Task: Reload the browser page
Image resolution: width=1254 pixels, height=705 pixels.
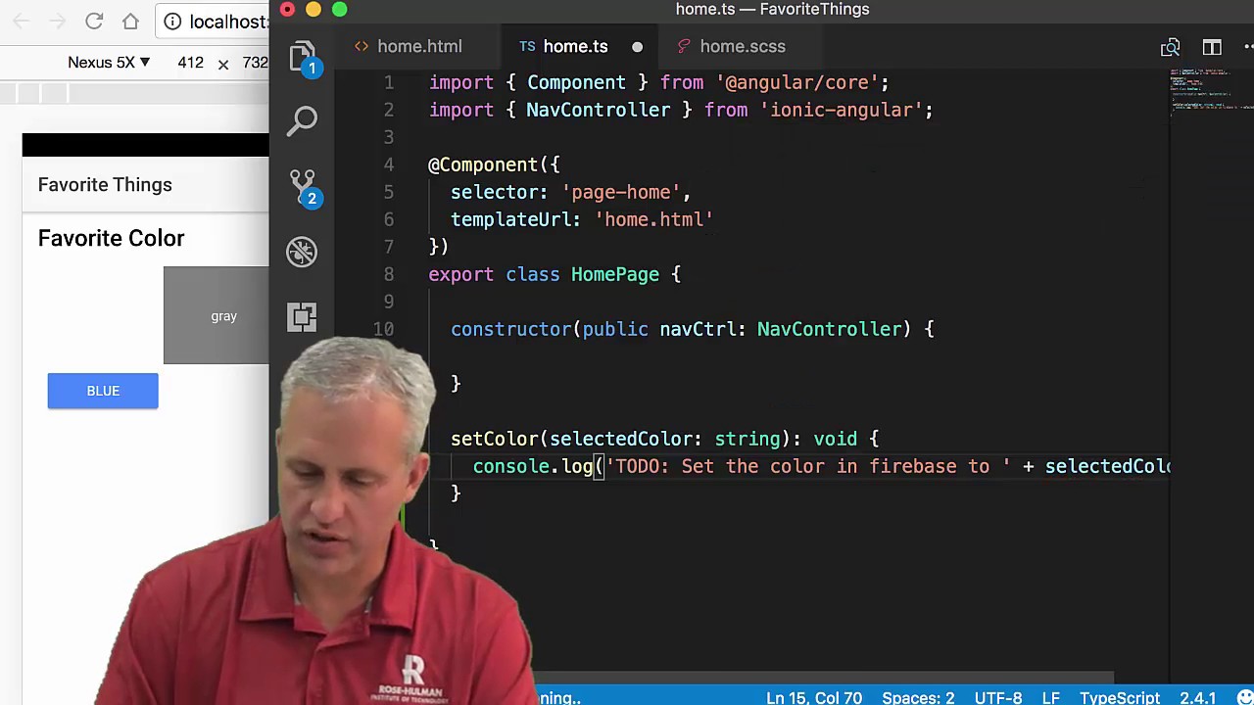Action: tap(94, 21)
